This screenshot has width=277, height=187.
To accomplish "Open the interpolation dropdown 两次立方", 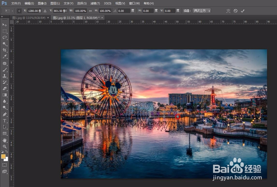I will click(201, 11).
